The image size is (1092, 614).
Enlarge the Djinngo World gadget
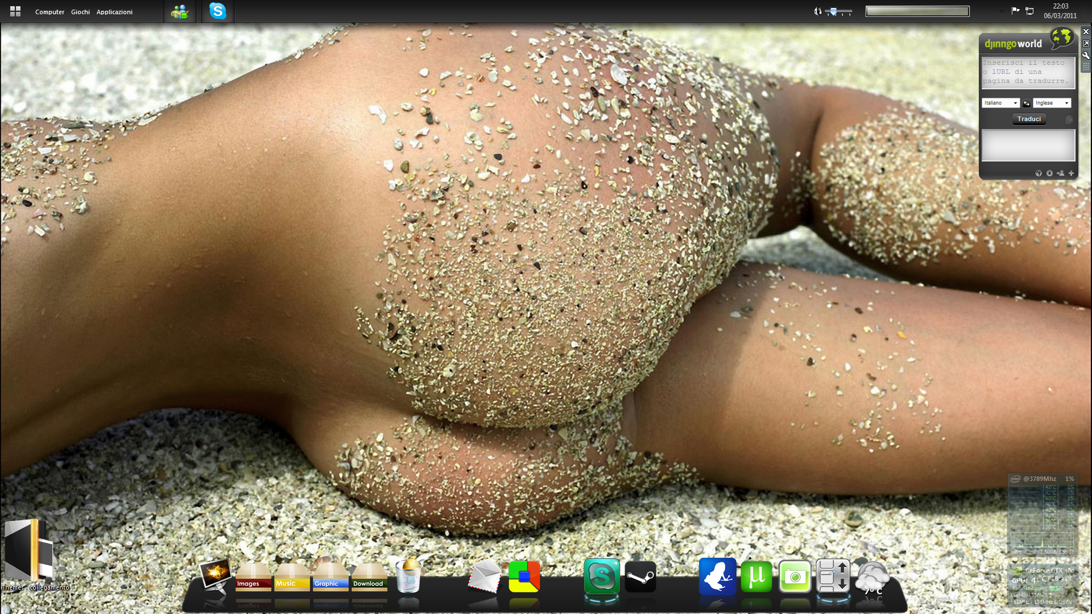pyautogui.click(x=1086, y=44)
